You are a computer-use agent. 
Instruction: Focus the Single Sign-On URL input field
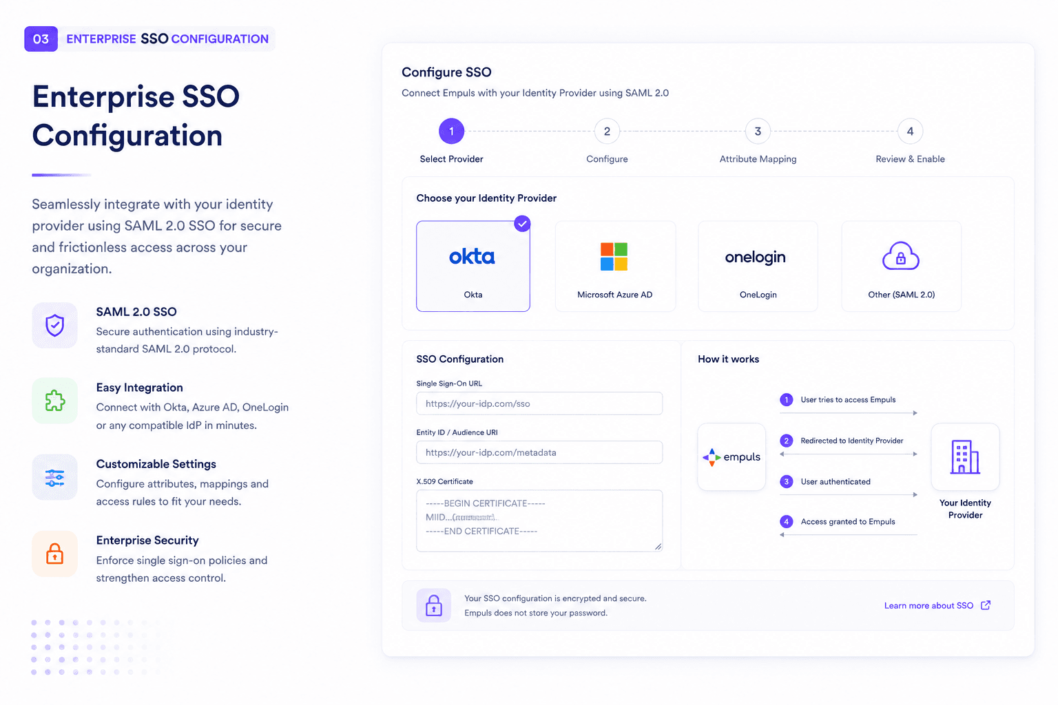click(539, 403)
